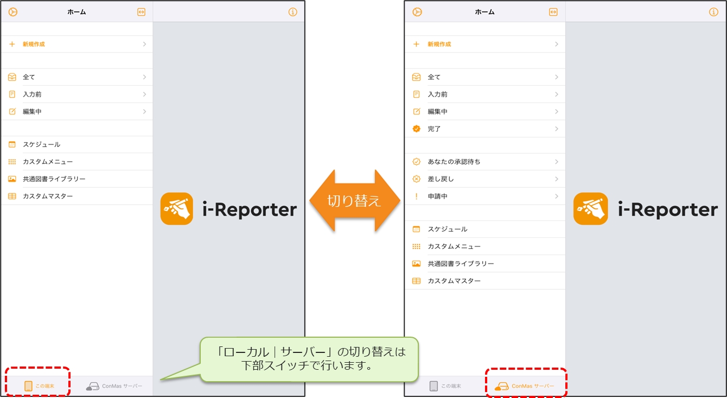This screenshot has width=727, height=398.
Task: Open info icon in left window
Action: tap(293, 12)
